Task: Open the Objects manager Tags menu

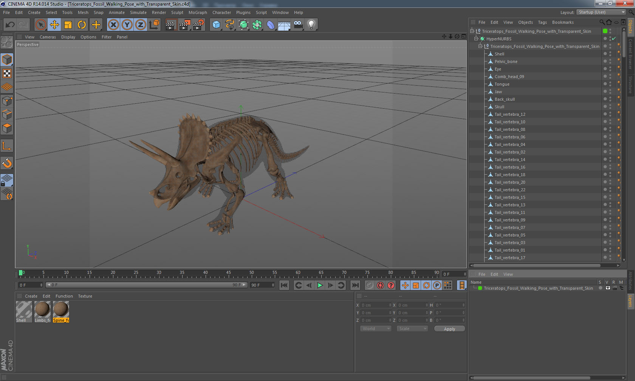Action: point(542,22)
